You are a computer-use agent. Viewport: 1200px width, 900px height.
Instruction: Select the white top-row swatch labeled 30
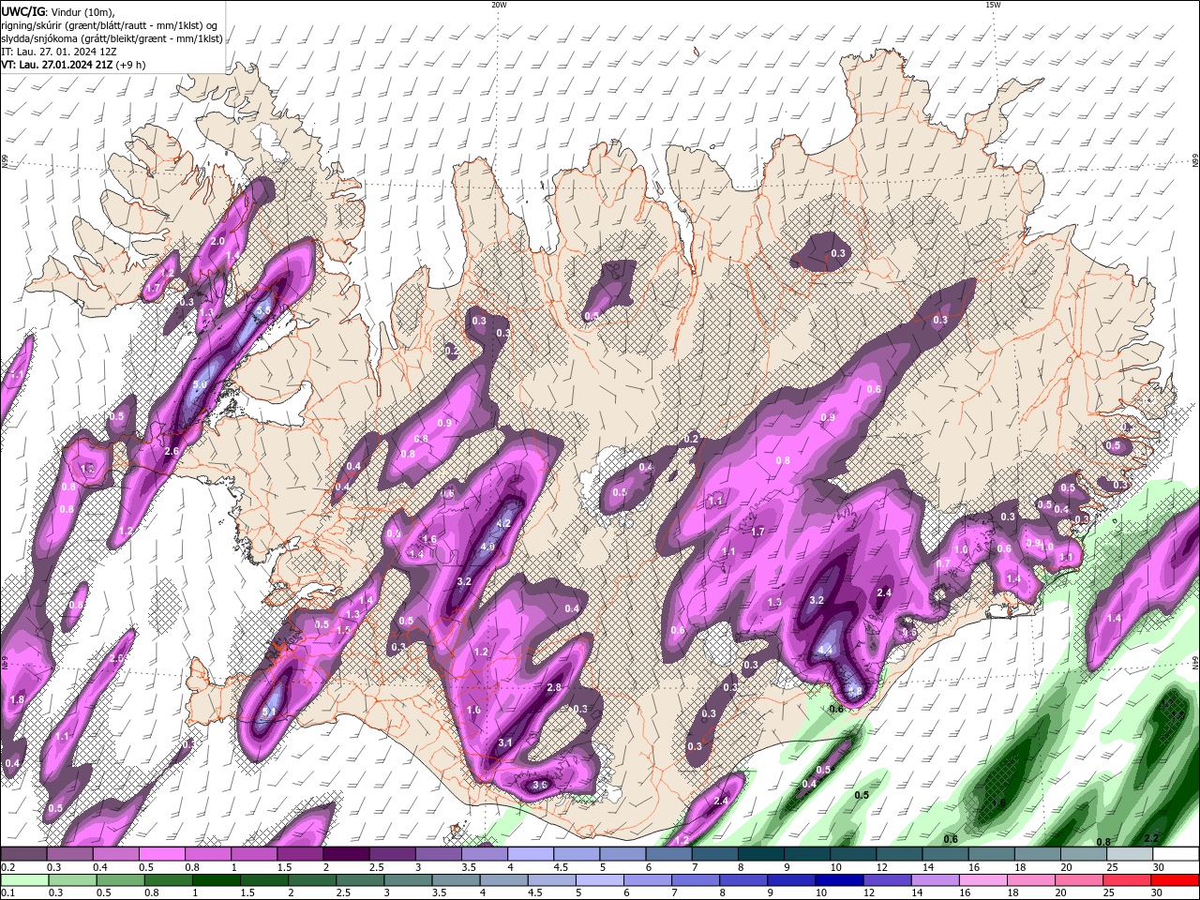1176,854
